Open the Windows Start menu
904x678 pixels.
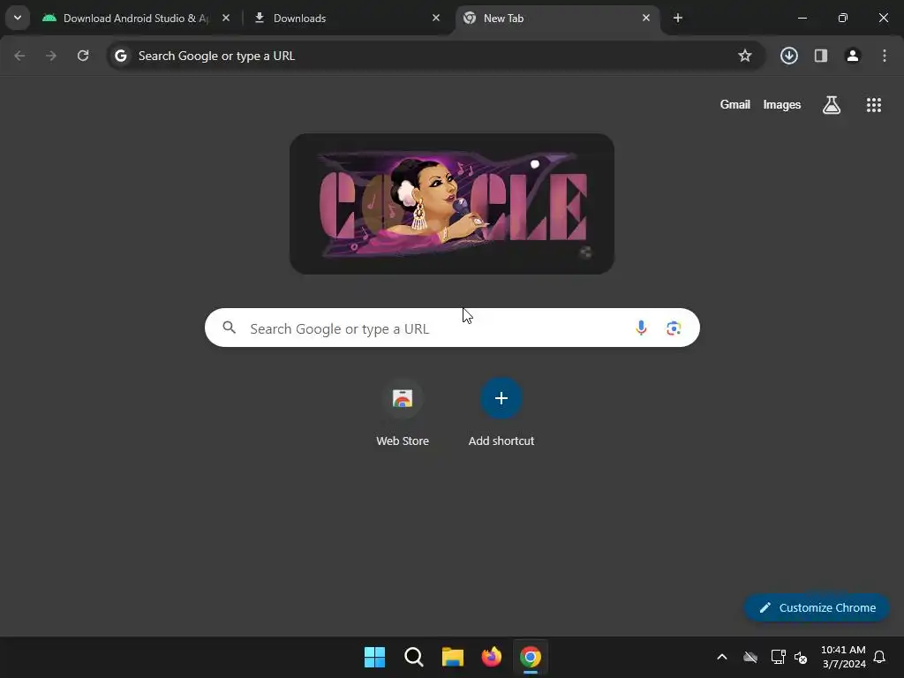pyautogui.click(x=374, y=657)
